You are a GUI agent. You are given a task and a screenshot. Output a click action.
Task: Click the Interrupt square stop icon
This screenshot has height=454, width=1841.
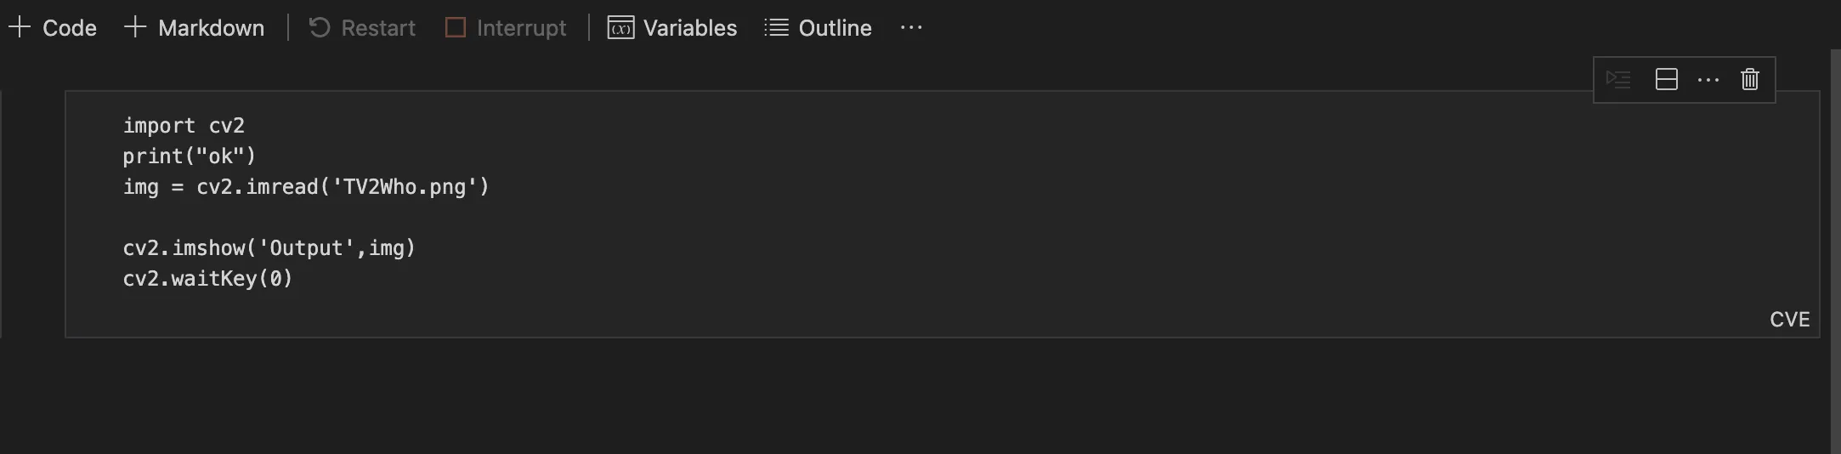[456, 28]
